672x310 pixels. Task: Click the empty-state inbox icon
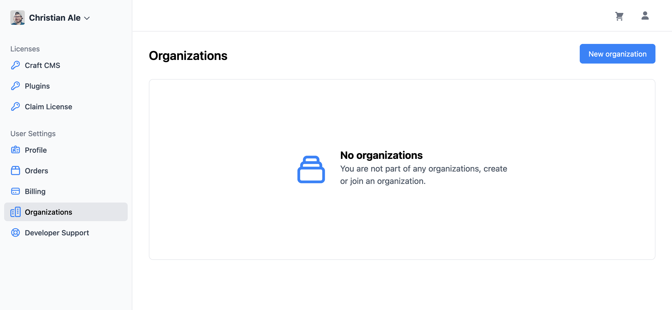point(311,169)
